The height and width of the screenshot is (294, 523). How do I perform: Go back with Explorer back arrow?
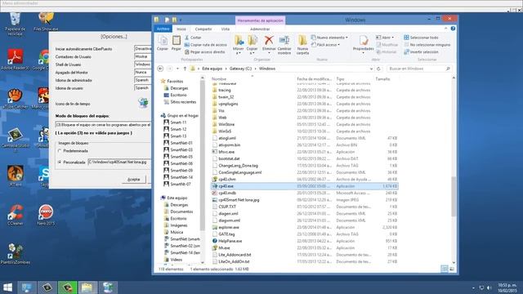160,69
